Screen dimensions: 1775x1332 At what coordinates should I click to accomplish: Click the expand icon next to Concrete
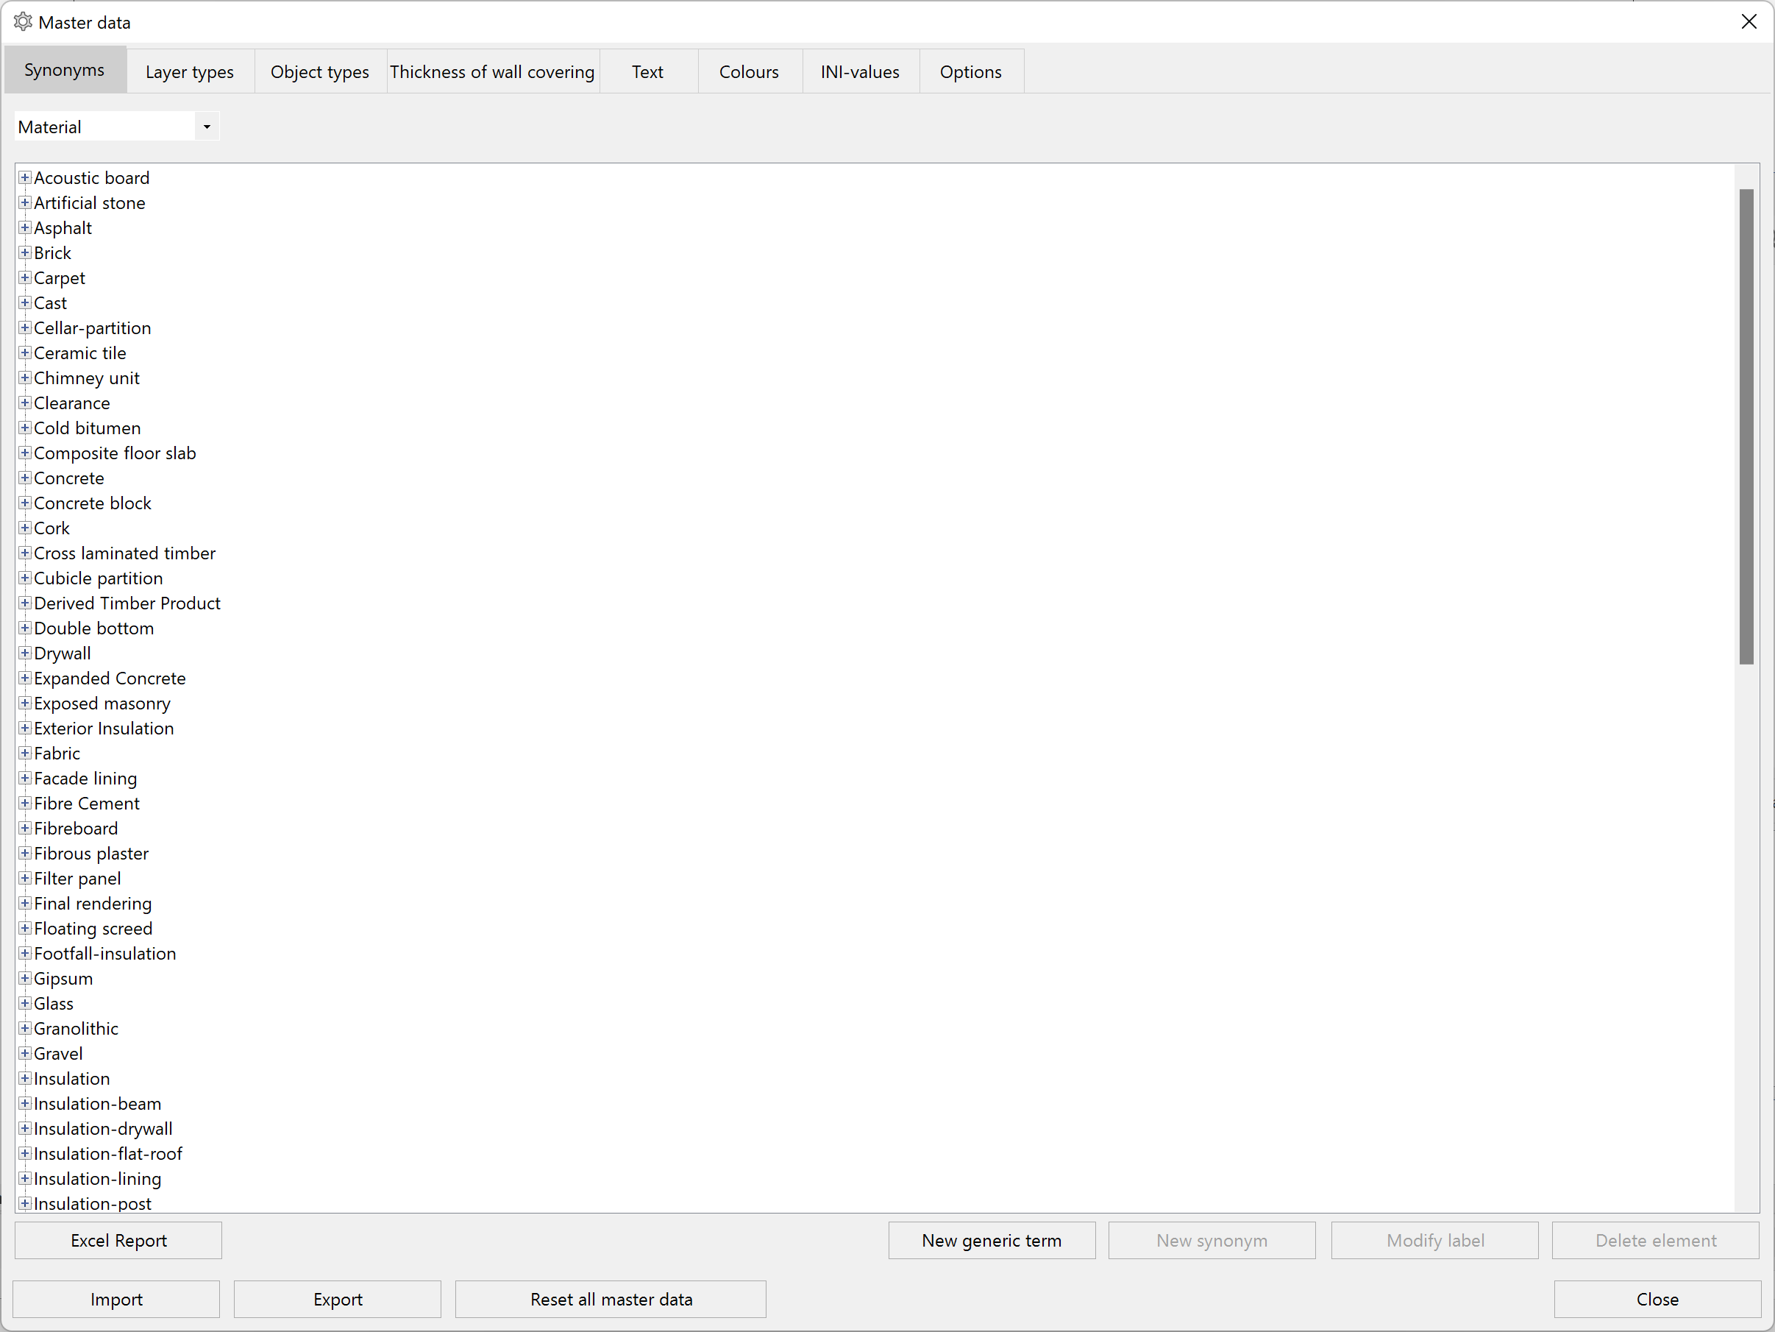tap(25, 478)
